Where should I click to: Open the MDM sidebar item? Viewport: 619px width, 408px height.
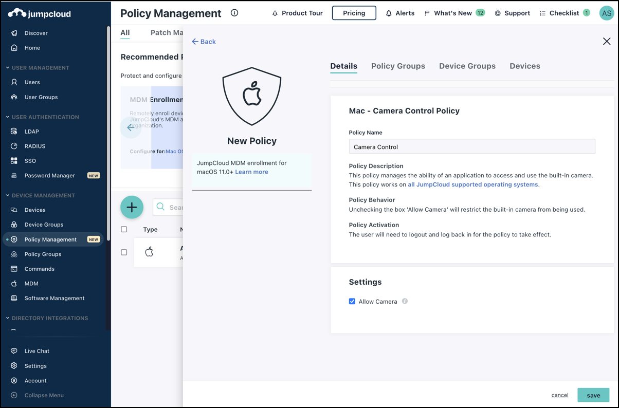tap(31, 284)
